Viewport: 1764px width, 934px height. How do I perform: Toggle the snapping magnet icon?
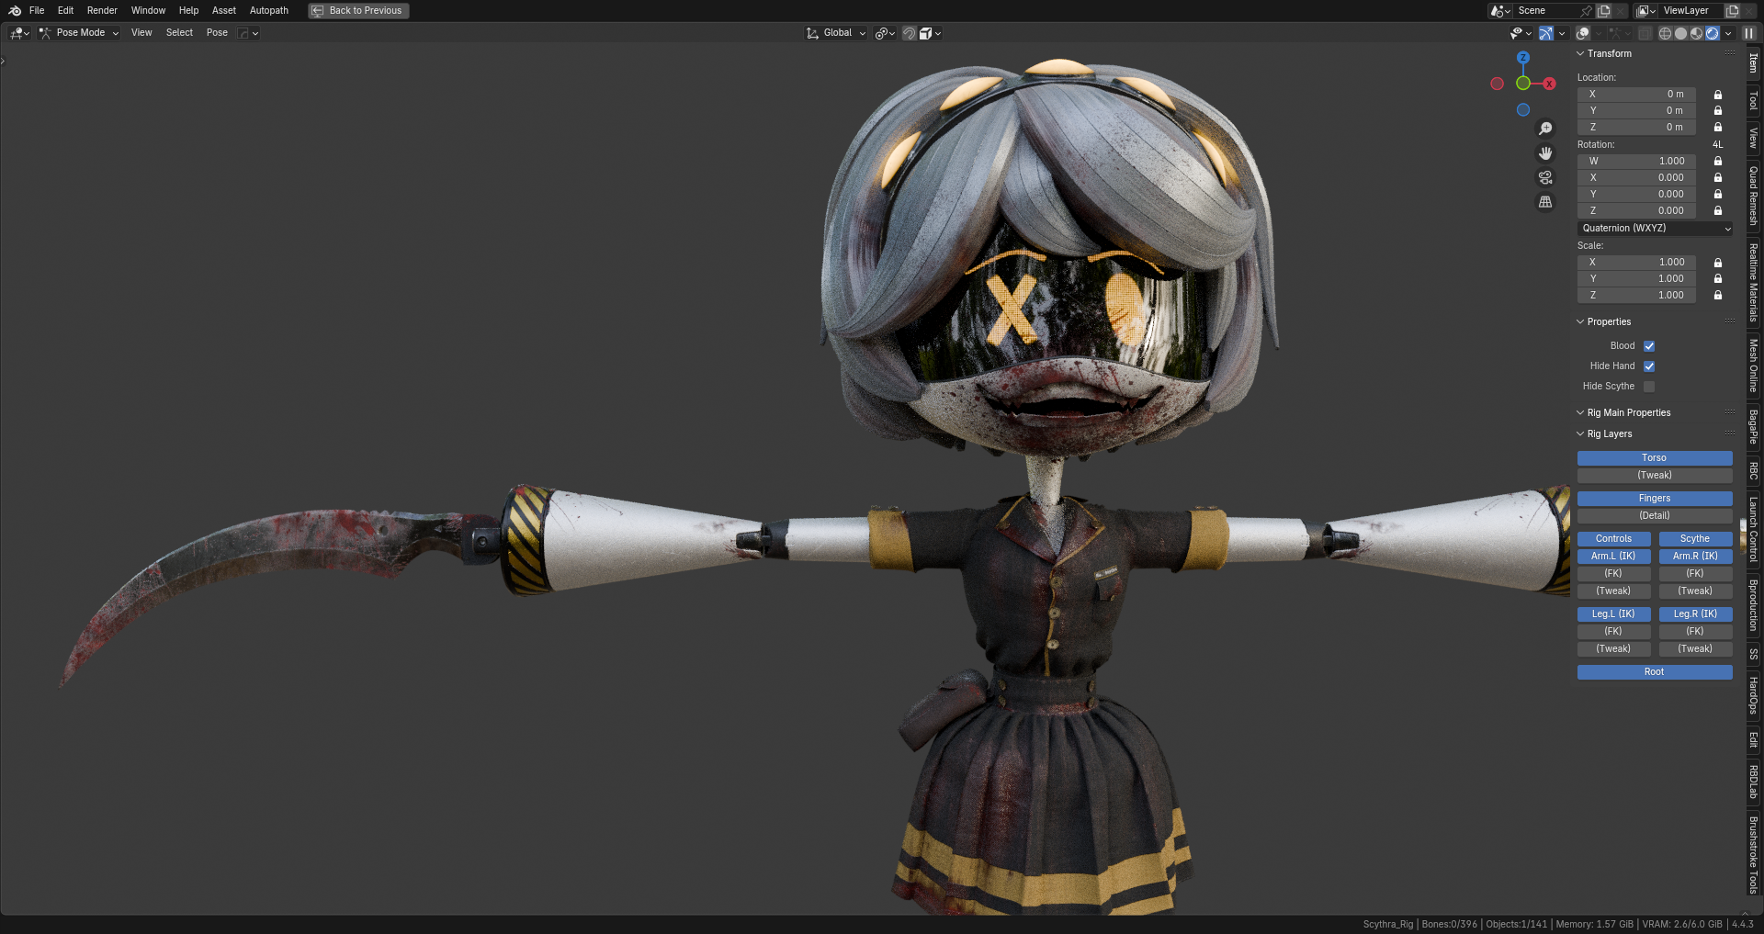909,33
